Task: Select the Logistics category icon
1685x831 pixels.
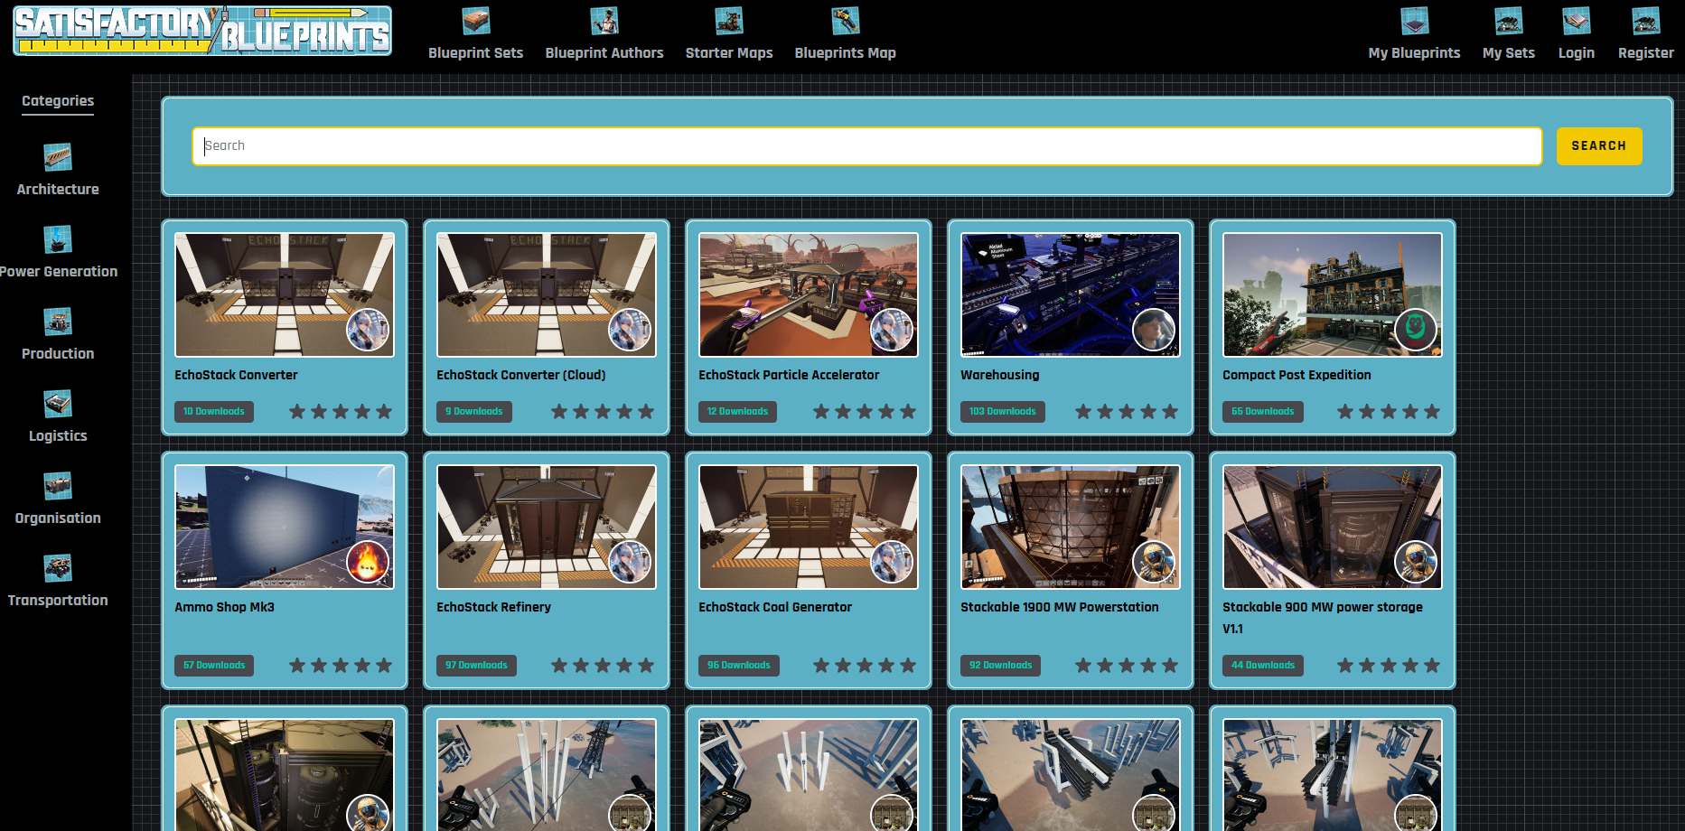Action: (58, 404)
